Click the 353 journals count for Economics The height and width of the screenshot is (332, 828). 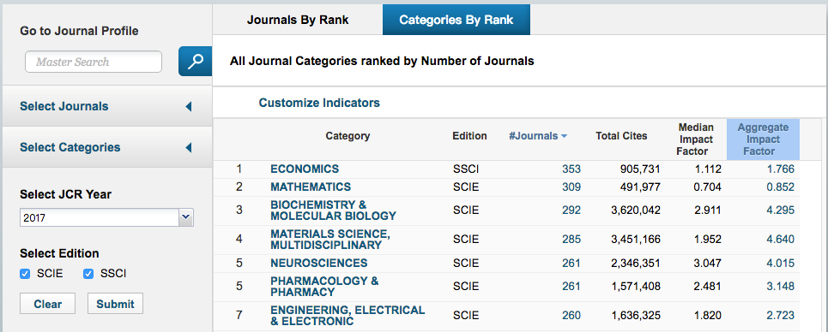[571, 169]
